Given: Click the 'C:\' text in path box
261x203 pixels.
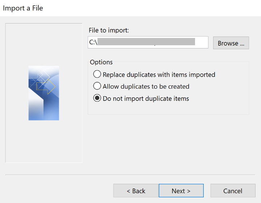Looking at the screenshot, I should pos(93,42).
